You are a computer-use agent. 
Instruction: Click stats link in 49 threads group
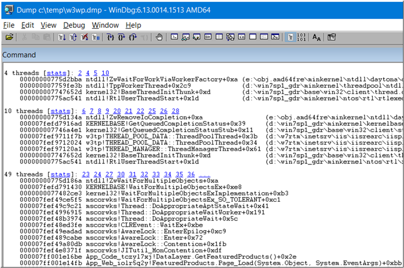[x=60, y=174]
